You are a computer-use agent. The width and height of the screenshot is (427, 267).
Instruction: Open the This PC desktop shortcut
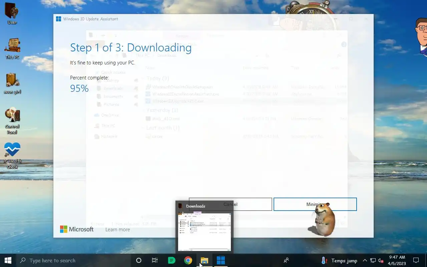coord(12,49)
